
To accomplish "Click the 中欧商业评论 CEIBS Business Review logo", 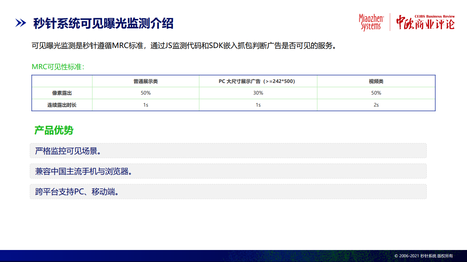I will click(425, 22).
